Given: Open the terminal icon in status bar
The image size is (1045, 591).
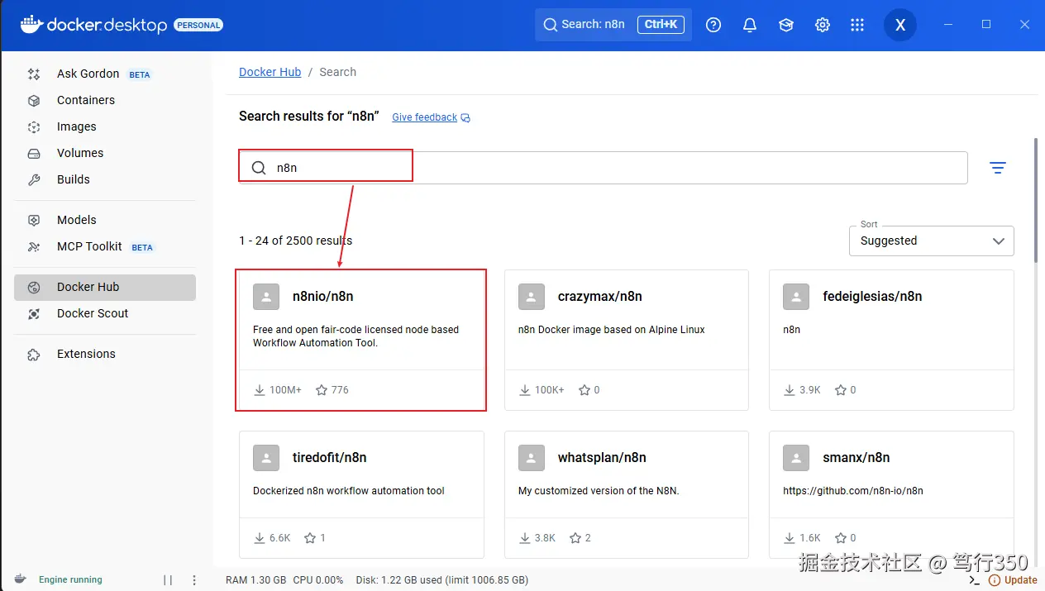Looking at the screenshot, I should coord(974,580).
